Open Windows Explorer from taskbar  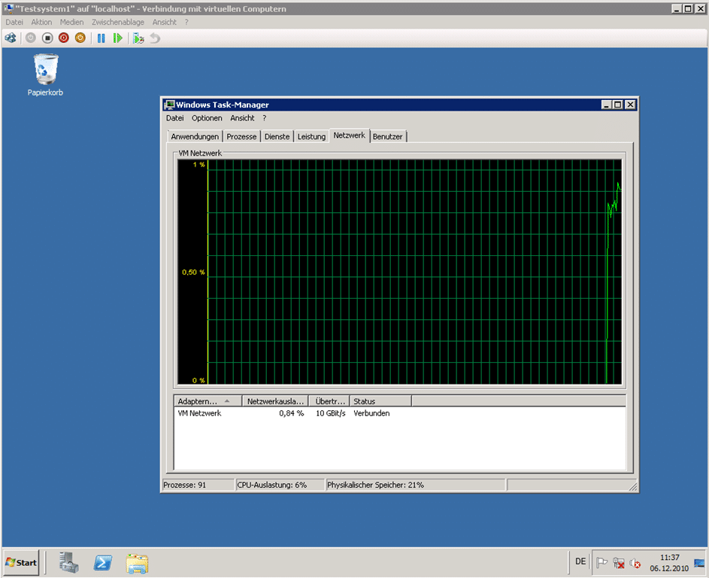tap(137, 564)
